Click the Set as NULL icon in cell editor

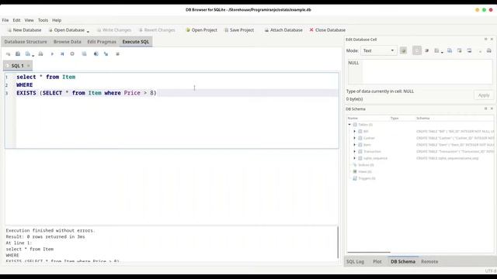[427, 50]
